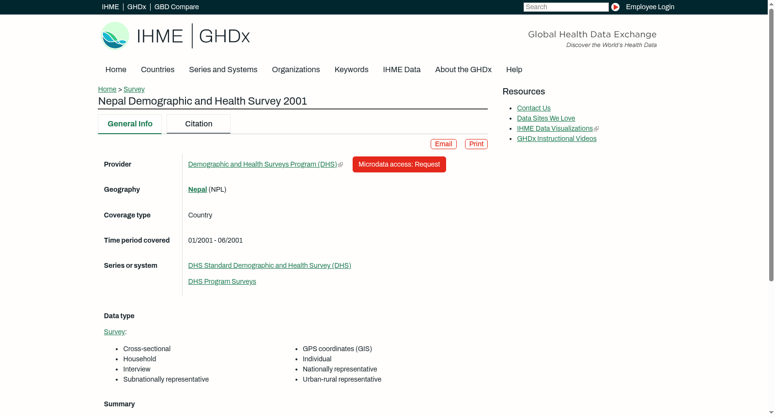
Task: Click the vertical page scrollbar thumb
Action: [x=771, y=144]
